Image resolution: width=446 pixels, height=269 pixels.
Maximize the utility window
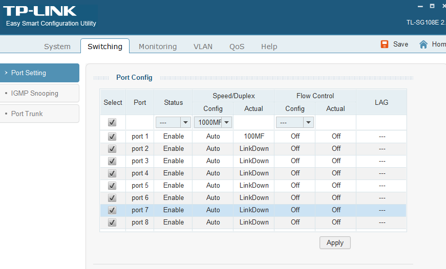(432, 6)
